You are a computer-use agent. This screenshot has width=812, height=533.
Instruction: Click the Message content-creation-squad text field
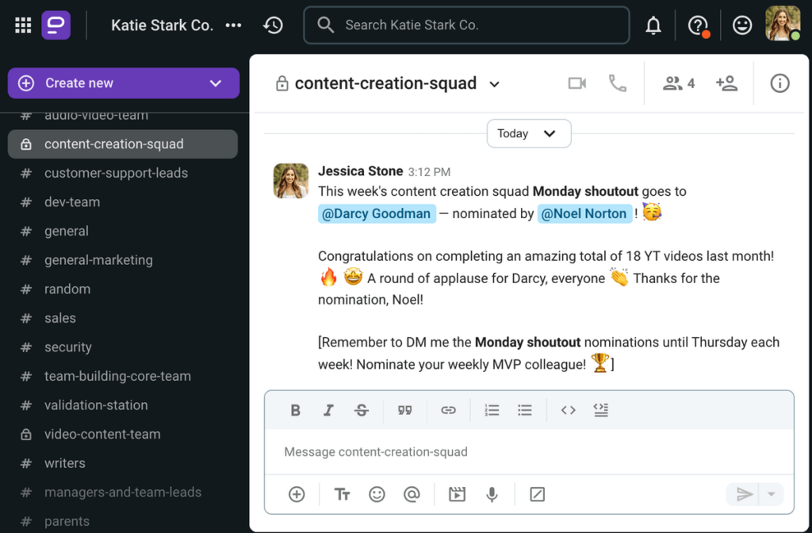[523, 452]
